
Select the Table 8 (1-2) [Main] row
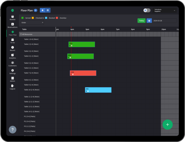coord(37,80)
